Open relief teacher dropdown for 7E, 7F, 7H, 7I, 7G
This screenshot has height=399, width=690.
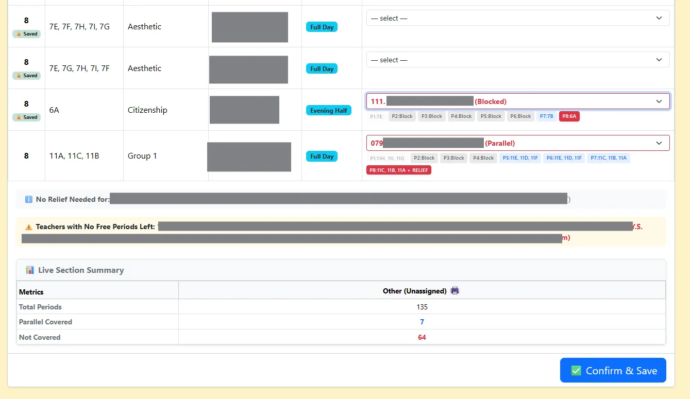coord(518,18)
